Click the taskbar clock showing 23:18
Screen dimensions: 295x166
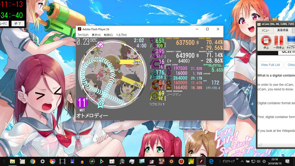pos(275,161)
